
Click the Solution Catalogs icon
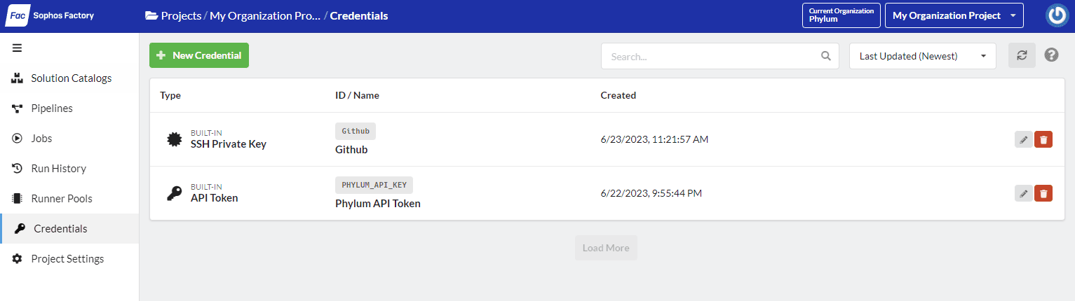(x=18, y=78)
